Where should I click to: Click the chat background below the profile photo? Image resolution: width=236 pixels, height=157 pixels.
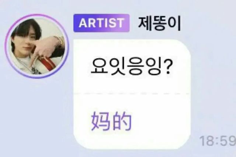37,115
